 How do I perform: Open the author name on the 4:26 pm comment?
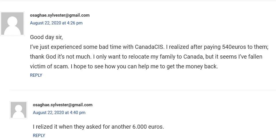pyautogui.click(x=60, y=15)
